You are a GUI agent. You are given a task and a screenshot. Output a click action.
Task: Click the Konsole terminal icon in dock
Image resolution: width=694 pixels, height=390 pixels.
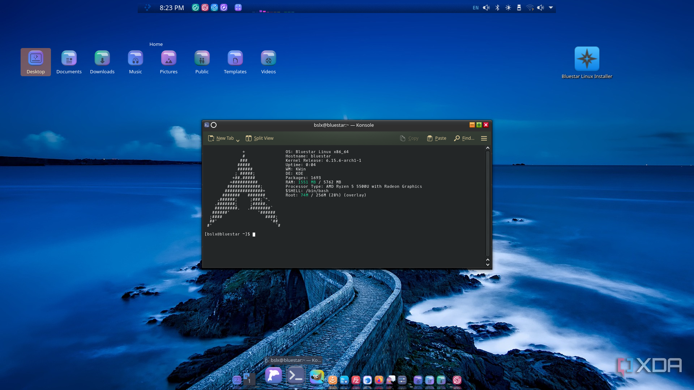pyautogui.click(x=296, y=376)
